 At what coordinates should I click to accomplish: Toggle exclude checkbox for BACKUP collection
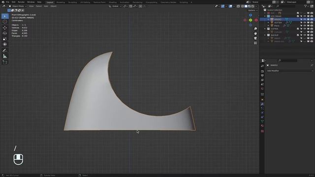(298, 35)
